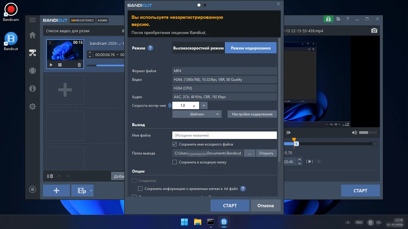Open Настройки кодирования
The width and height of the screenshot is (408, 229).
[252, 114]
